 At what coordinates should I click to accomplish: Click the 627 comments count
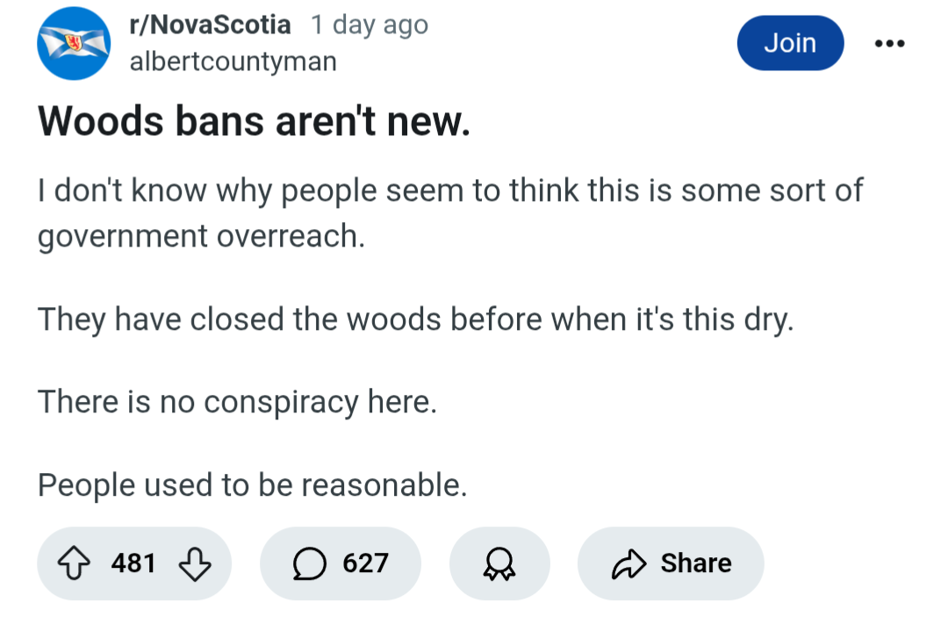[x=365, y=563]
